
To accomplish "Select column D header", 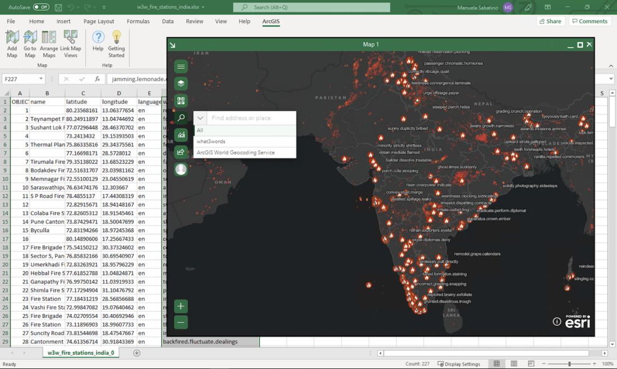I will [119, 93].
